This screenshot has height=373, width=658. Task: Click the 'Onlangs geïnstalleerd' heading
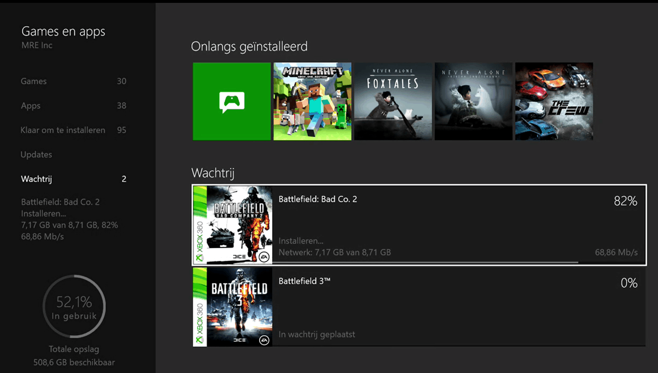click(x=249, y=46)
